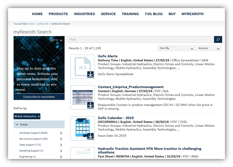Open GoTo Alerts result title

point(108,56)
